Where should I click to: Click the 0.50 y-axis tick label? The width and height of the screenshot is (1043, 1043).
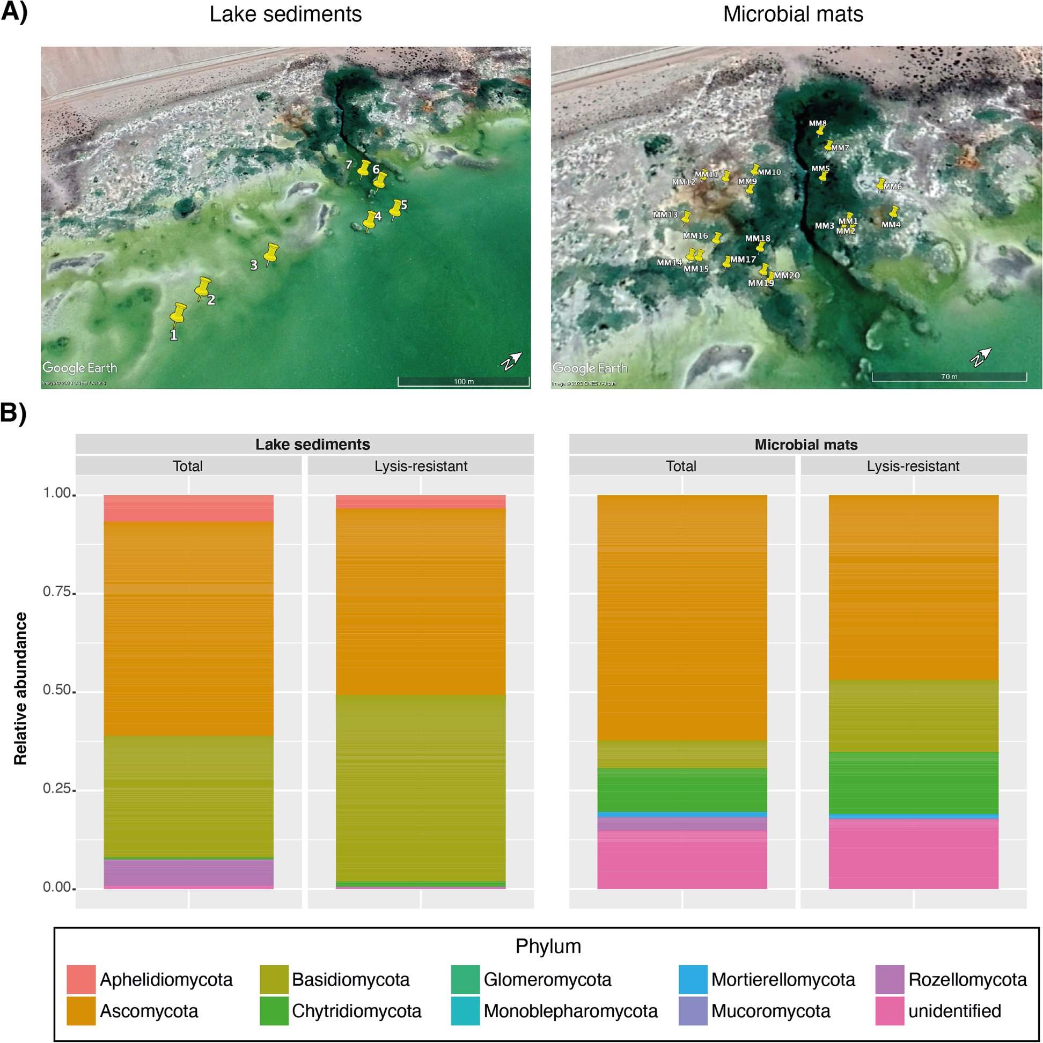coord(57,690)
